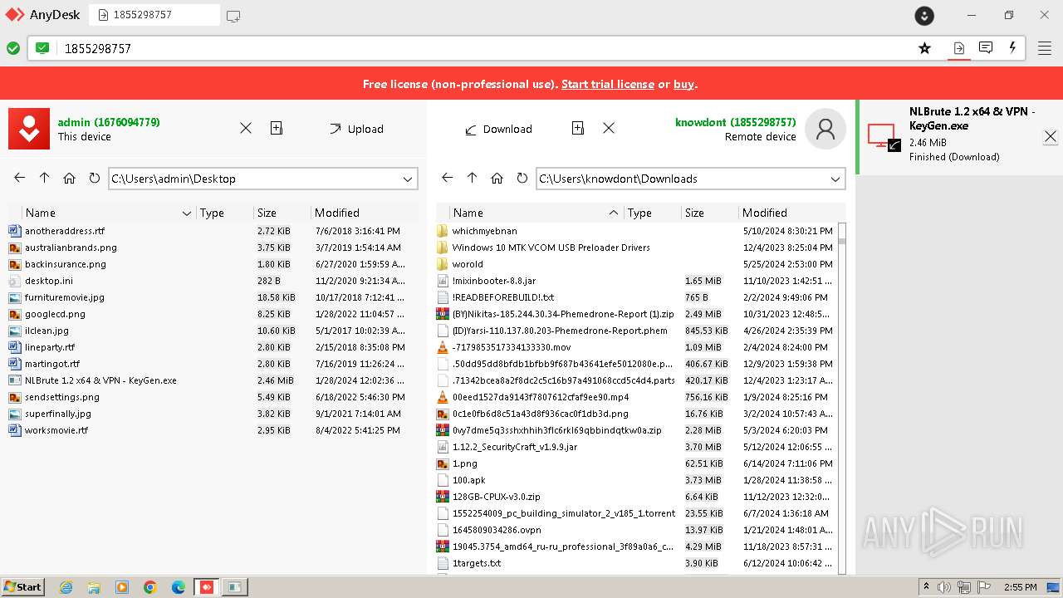The image size is (1063, 598).
Task: Click the new session monitor icon beside the tab
Action: click(233, 15)
